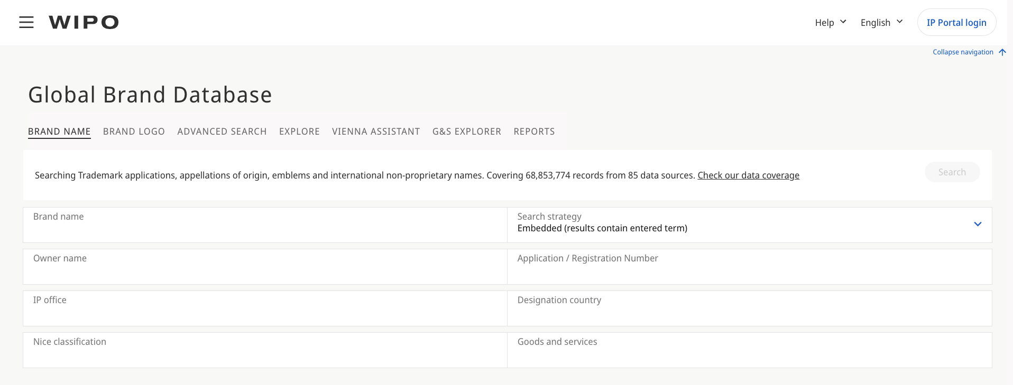Click the IP Portal login button
The width and height of the screenshot is (1013, 385).
coord(956,23)
